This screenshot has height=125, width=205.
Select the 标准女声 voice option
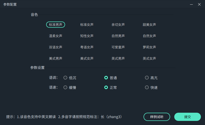pyautogui.click(x=87, y=25)
